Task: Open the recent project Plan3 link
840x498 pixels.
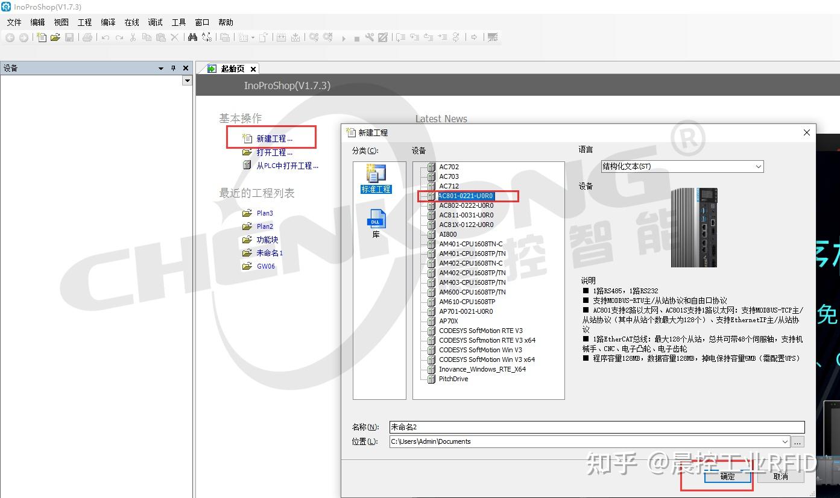Action: 265,213
